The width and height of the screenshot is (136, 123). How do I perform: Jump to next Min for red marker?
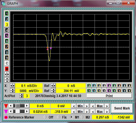pyautogui.click(x=87, y=106)
